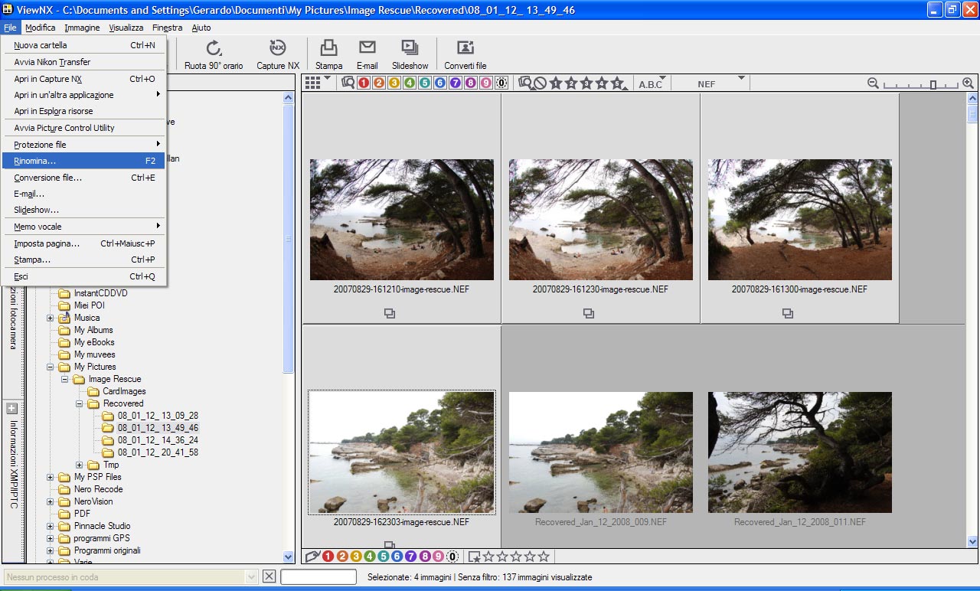Click down arrow of folder tree scrollbar
This screenshot has width=980, height=591.
(289, 557)
